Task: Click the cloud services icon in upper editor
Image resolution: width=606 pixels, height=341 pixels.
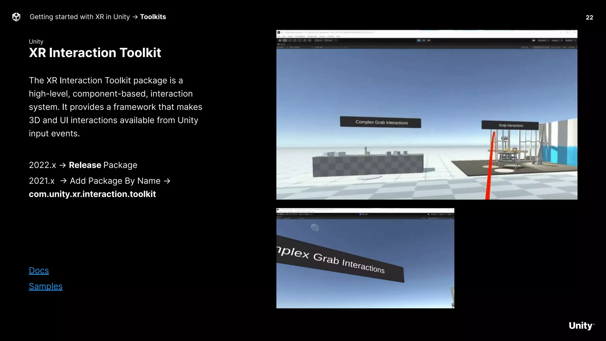Action: click(534, 40)
